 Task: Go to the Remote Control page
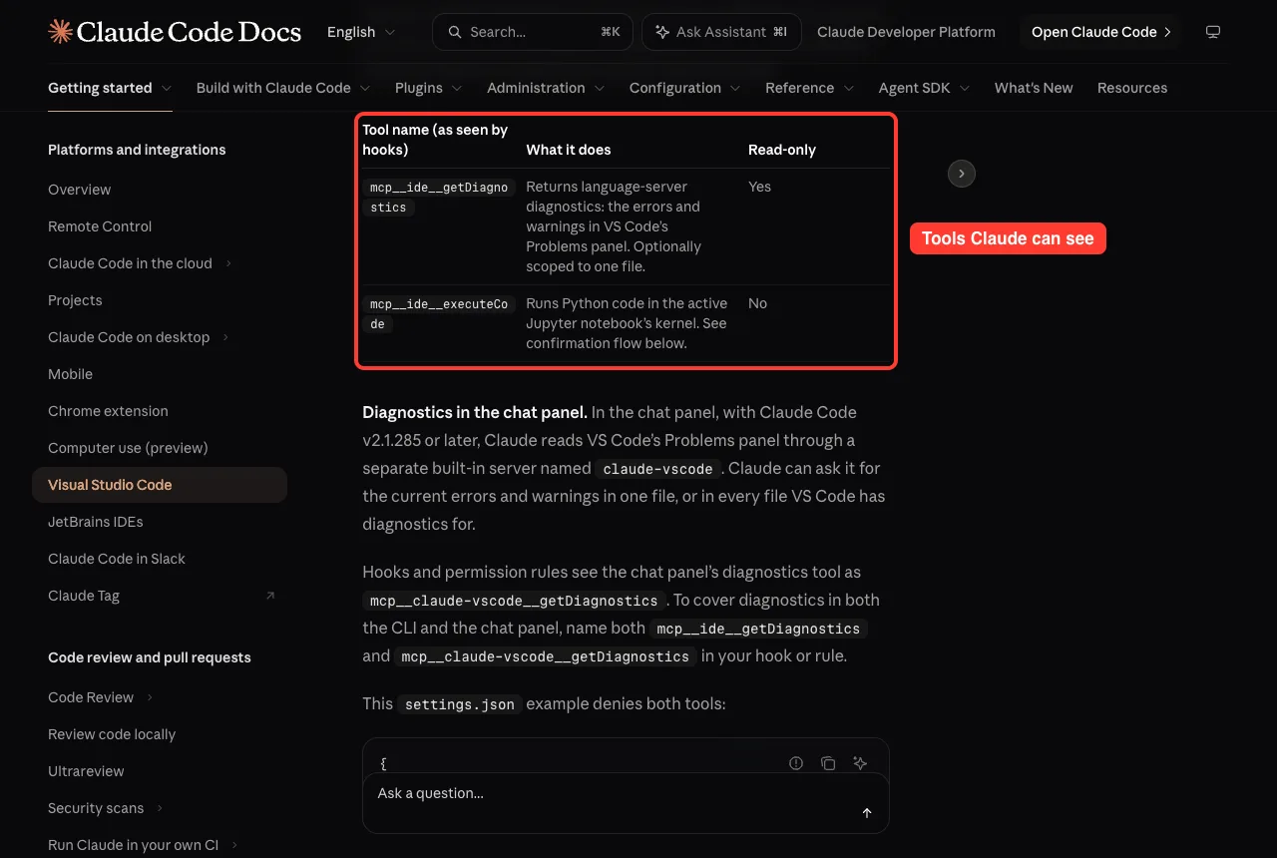[x=100, y=226]
